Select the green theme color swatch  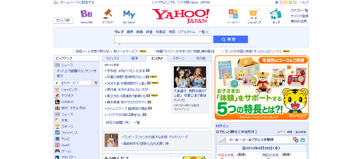pos(290,2)
